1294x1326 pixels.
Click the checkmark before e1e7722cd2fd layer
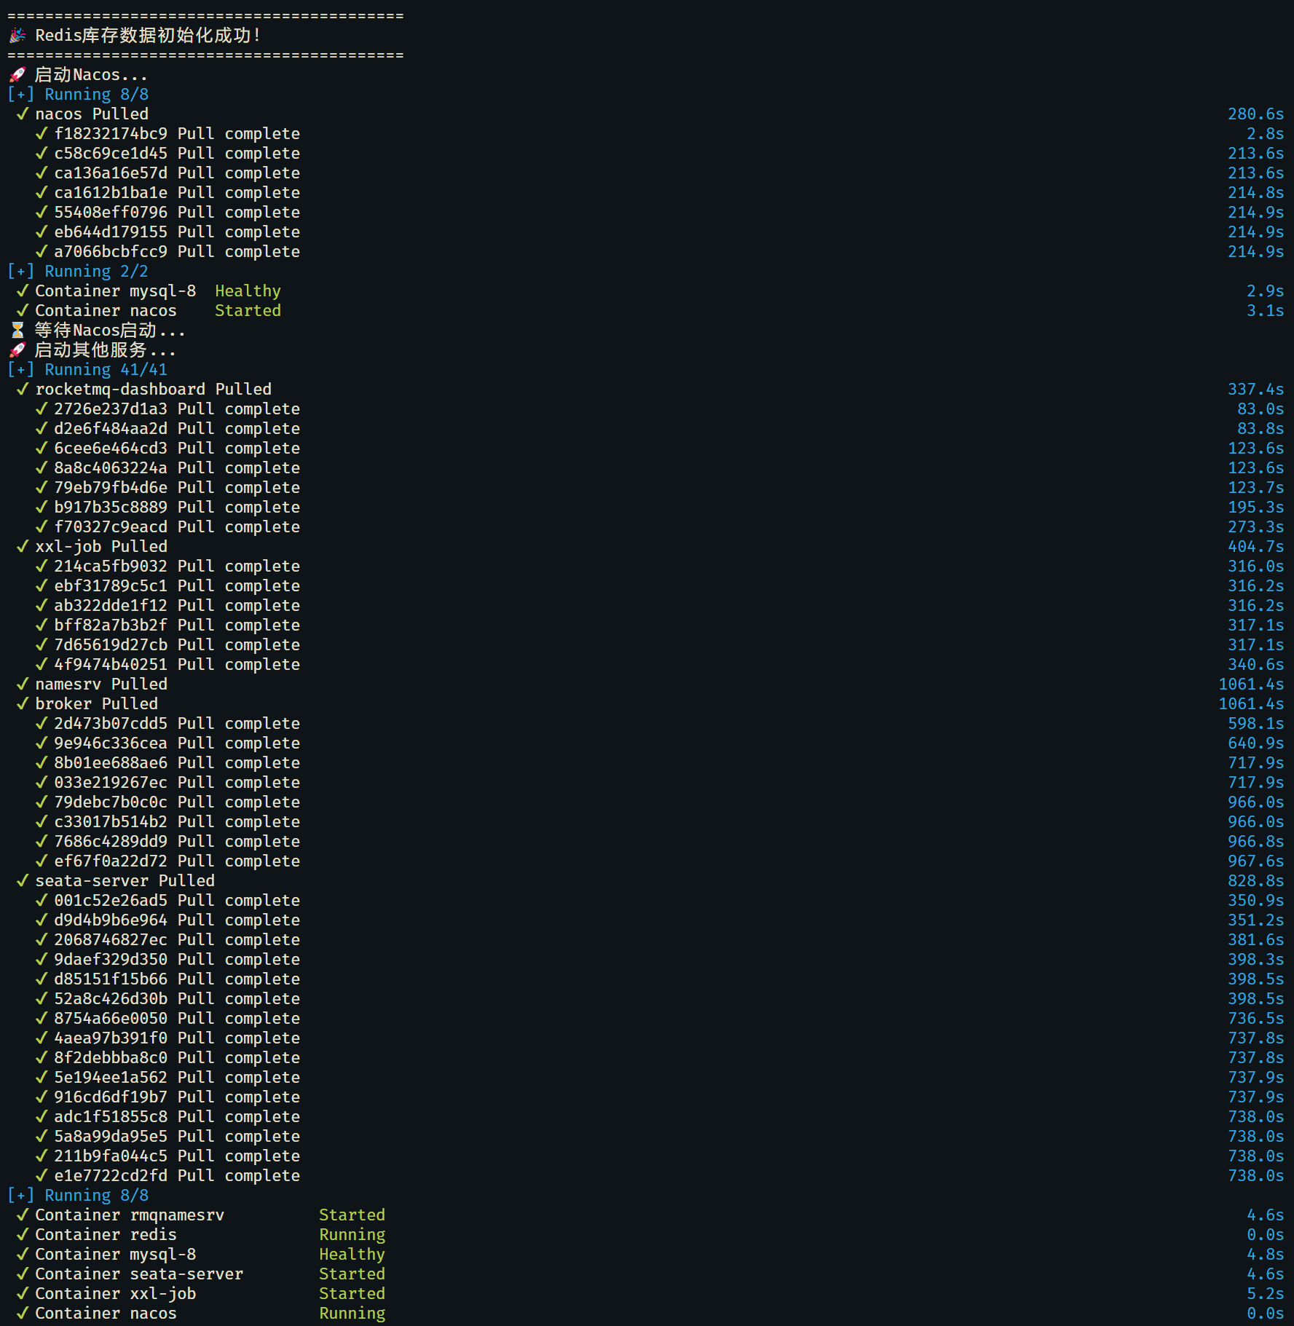(42, 1175)
